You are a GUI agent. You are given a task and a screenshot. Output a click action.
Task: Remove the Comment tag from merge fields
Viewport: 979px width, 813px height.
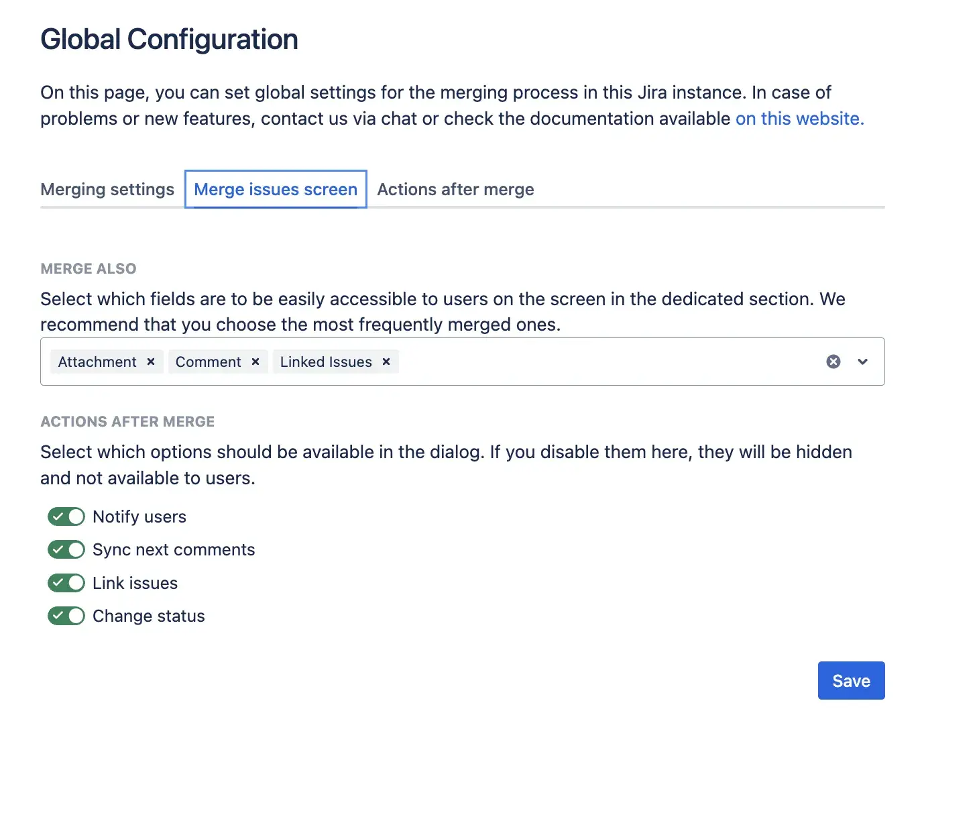tap(255, 362)
